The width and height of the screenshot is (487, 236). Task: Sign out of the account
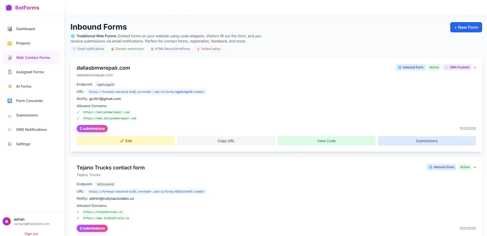click(x=31, y=233)
